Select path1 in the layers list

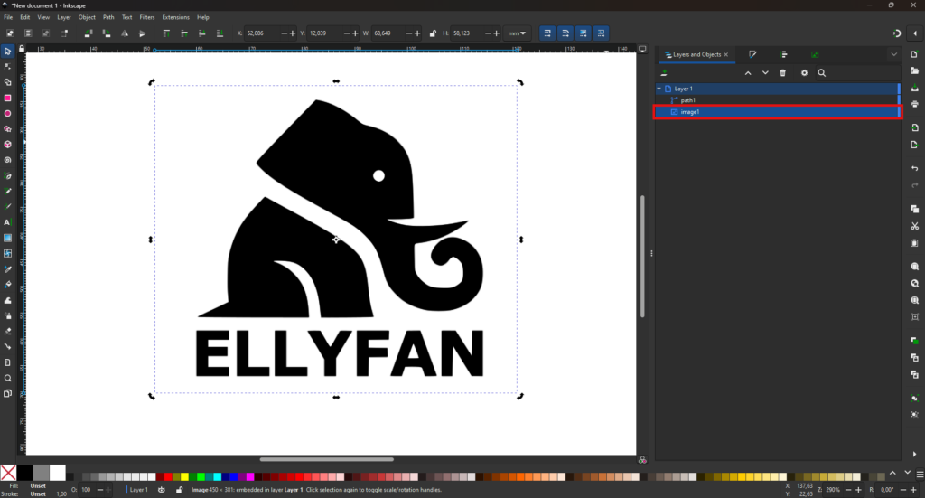coord(687,100)
